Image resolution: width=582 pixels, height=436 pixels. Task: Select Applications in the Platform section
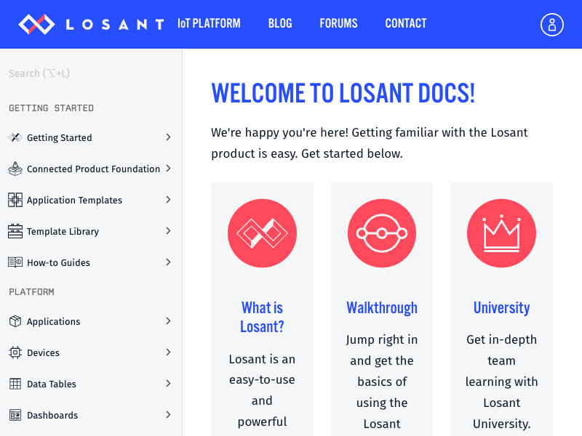point(53,321)
